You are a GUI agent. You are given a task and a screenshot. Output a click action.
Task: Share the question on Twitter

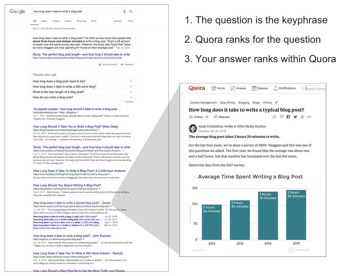pyautogui.click(x=295, y=117)
